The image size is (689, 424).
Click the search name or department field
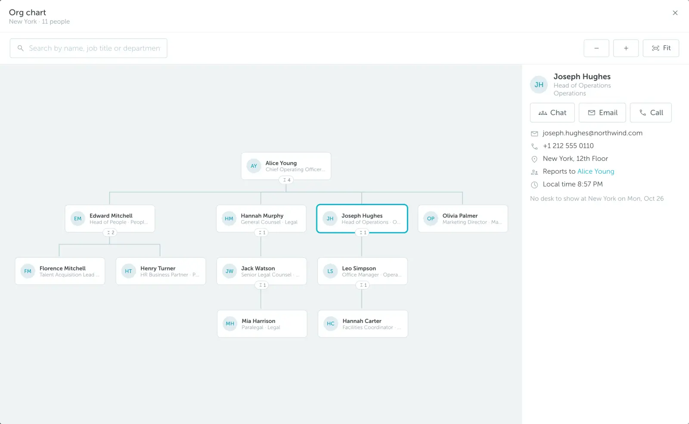click(x=89, y=48)
